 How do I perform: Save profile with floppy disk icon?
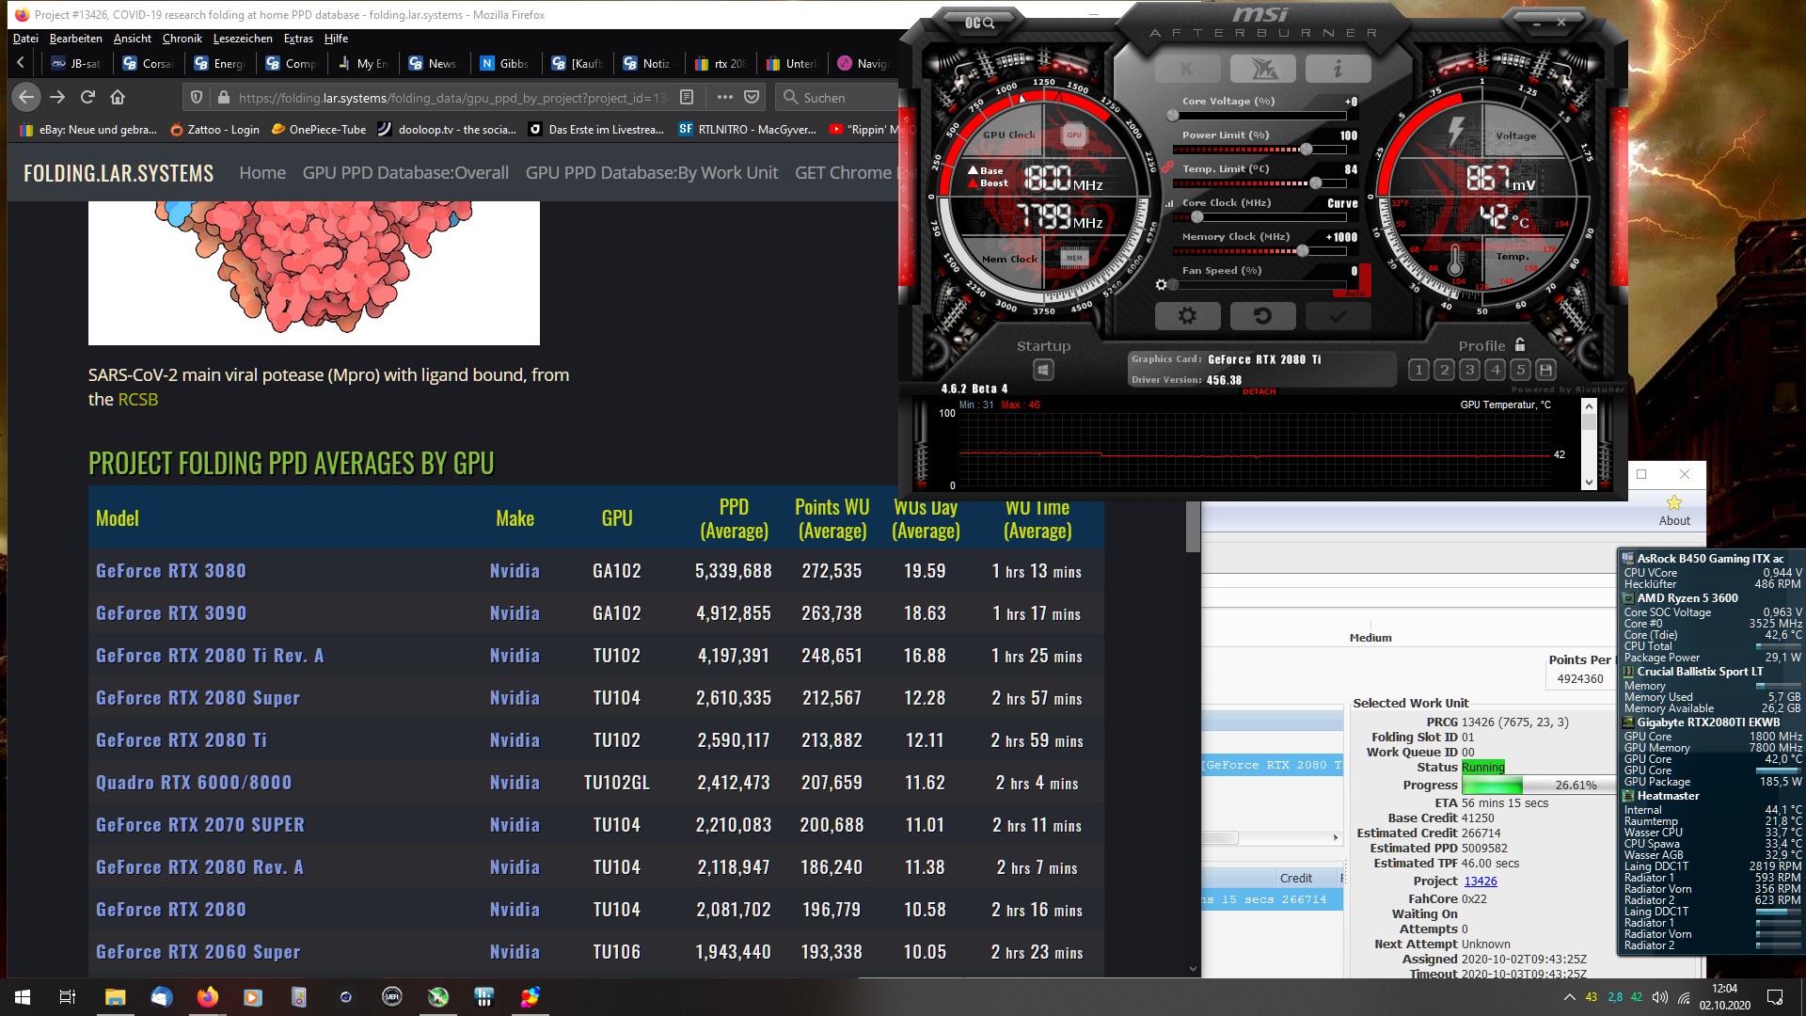[x=1545, y=370]
